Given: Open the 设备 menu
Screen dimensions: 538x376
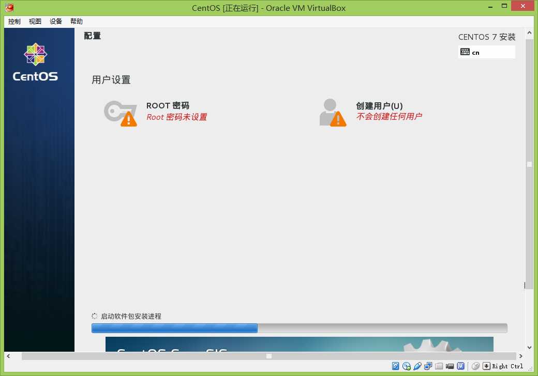Looking at the screenshot, I should click(x=55, y=21).
